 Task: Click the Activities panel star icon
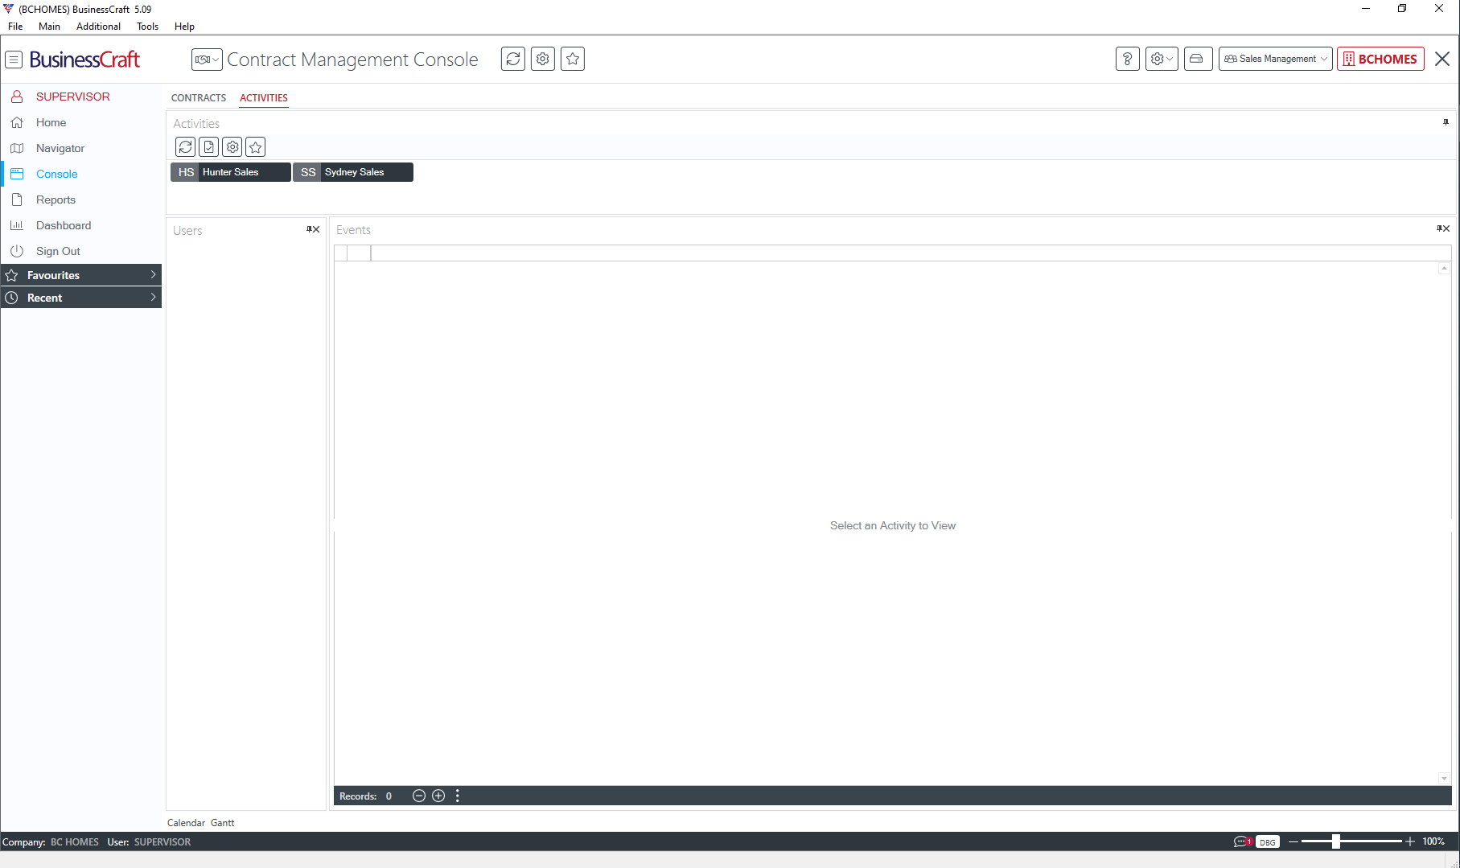(256, 147)
